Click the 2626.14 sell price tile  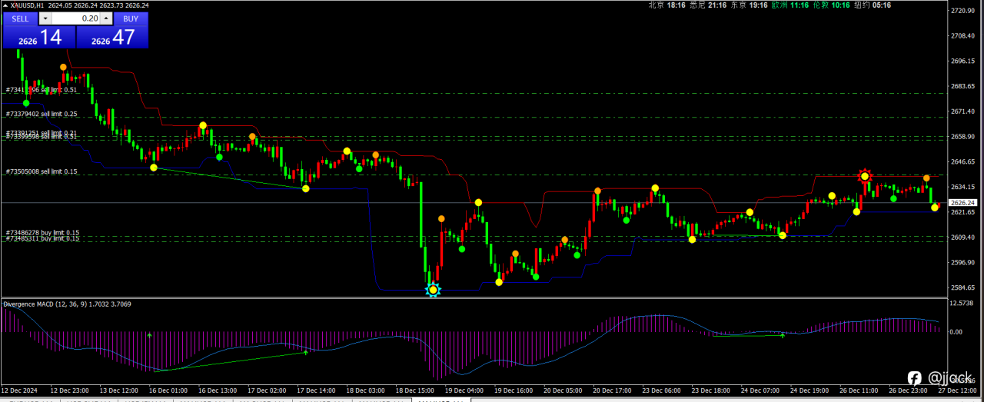pos(38,37)
